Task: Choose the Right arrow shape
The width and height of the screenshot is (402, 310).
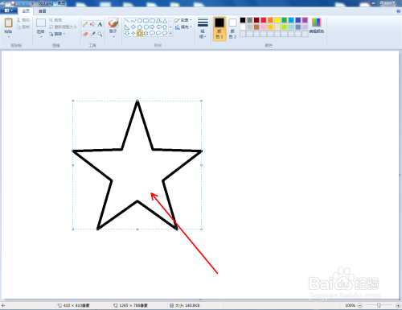Action: pyautogui.click(x=152, y=27)
